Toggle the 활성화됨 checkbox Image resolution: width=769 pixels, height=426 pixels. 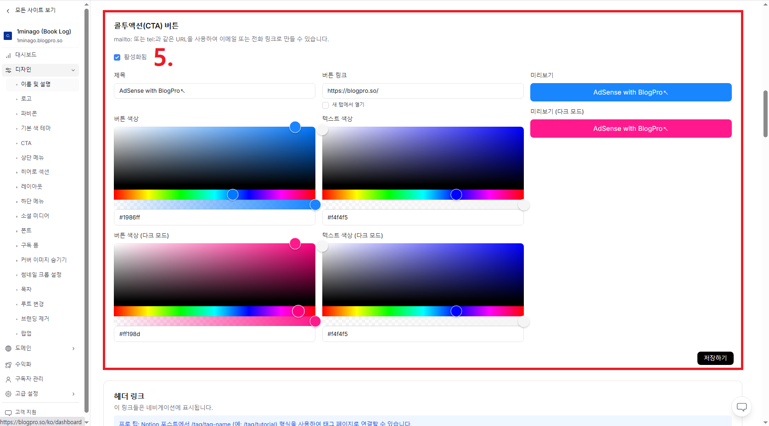tap(117, 57)
